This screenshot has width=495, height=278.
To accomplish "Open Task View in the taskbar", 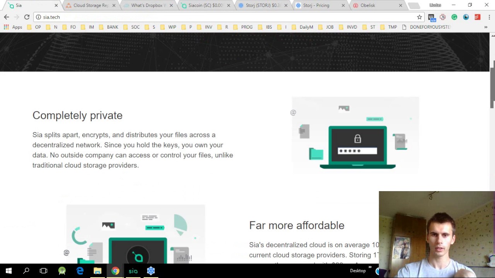I will point(43,271).
